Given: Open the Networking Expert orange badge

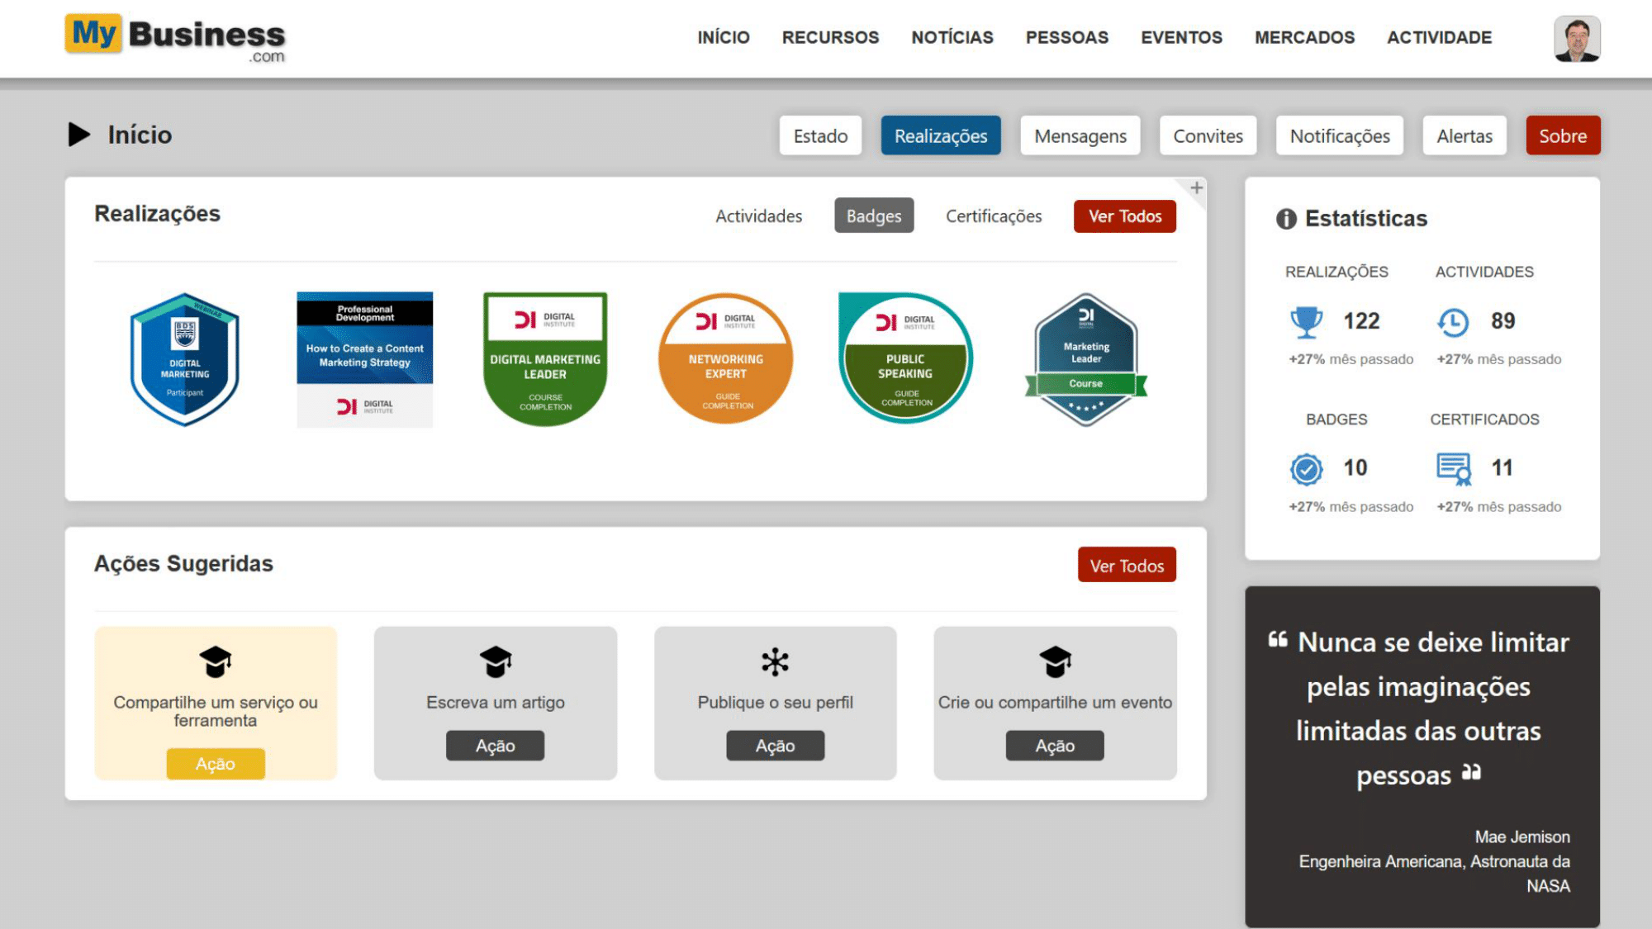Looking at the screenshot, I should coord(725,359).
